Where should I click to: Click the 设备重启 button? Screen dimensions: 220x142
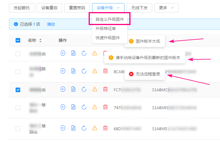pyautogui.click(x=49, y=8)
